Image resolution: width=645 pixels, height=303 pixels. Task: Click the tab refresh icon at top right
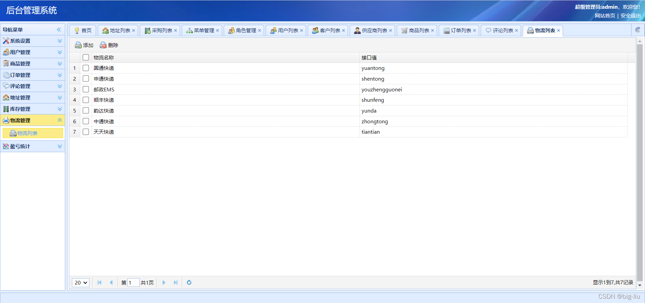638,30
